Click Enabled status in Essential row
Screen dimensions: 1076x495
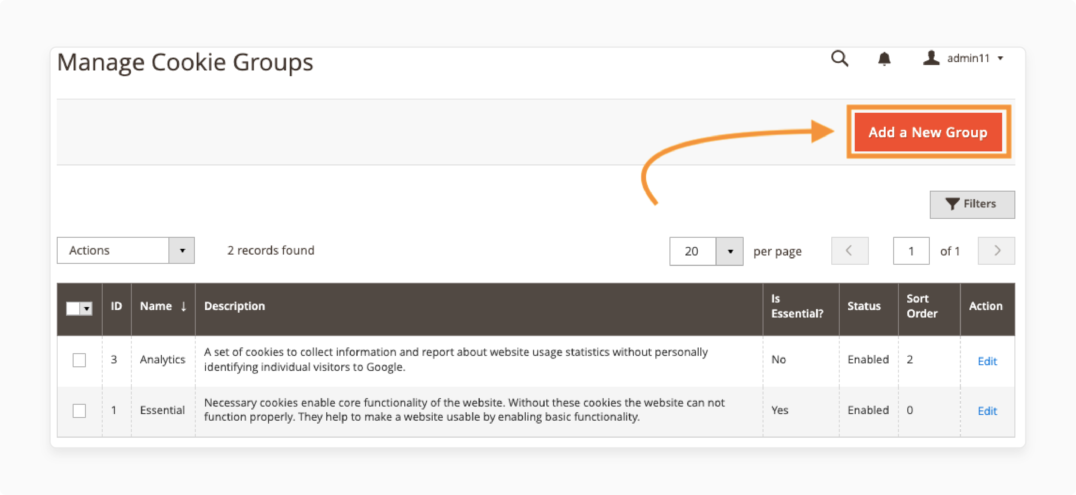pos(868,410)
